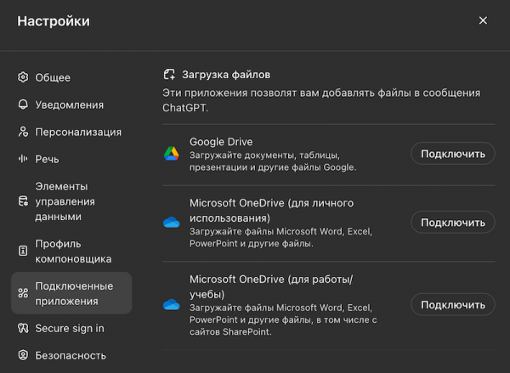Click the apps icon for Подключенные приложения
The height and width of the screenshot is (373, 510).
[23, 293]
